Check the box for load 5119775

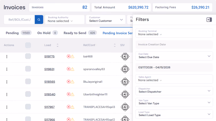pos(28,56)
